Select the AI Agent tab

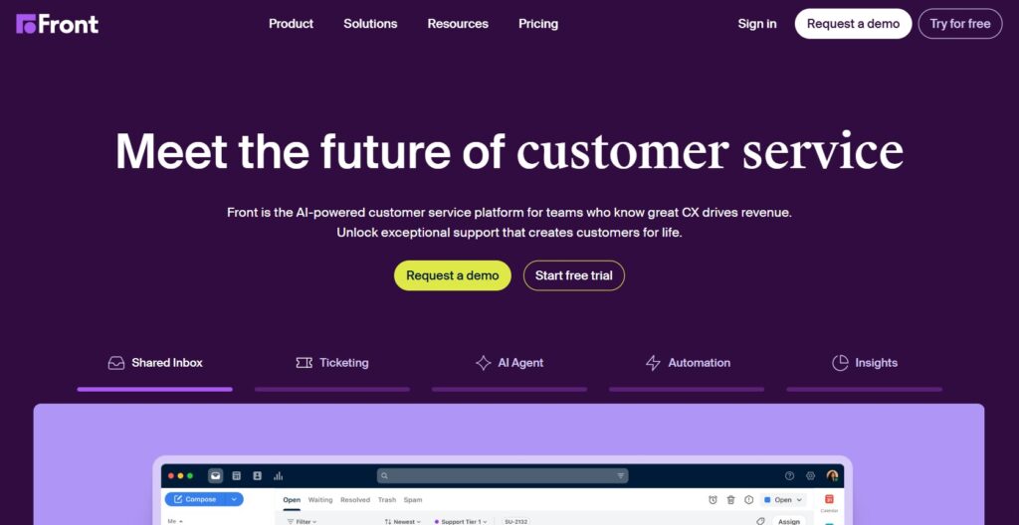point(509,363)
